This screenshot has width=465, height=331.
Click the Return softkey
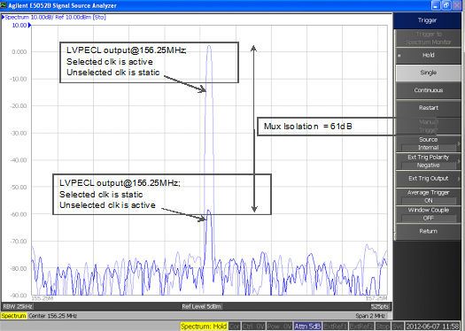click(428, 231)
